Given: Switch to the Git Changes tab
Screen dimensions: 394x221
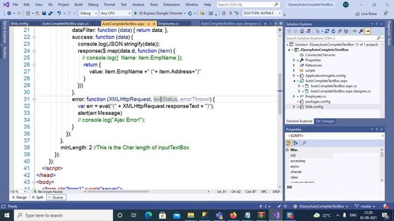Looking at the screenshot, I should tap(325, 122).
